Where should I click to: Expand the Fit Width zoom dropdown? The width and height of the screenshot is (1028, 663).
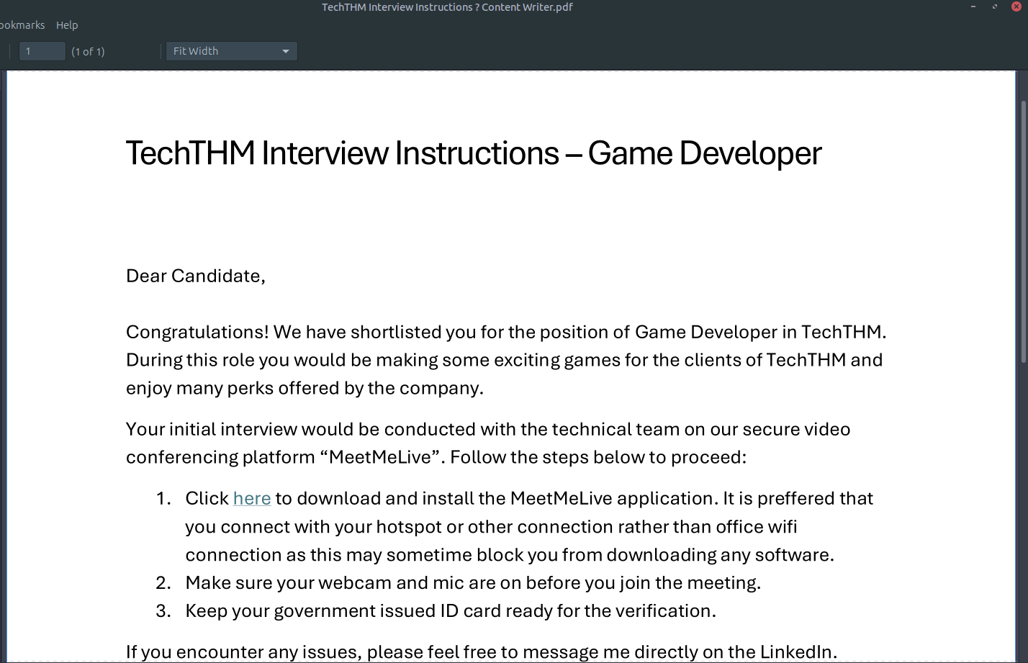pos(285,51)
